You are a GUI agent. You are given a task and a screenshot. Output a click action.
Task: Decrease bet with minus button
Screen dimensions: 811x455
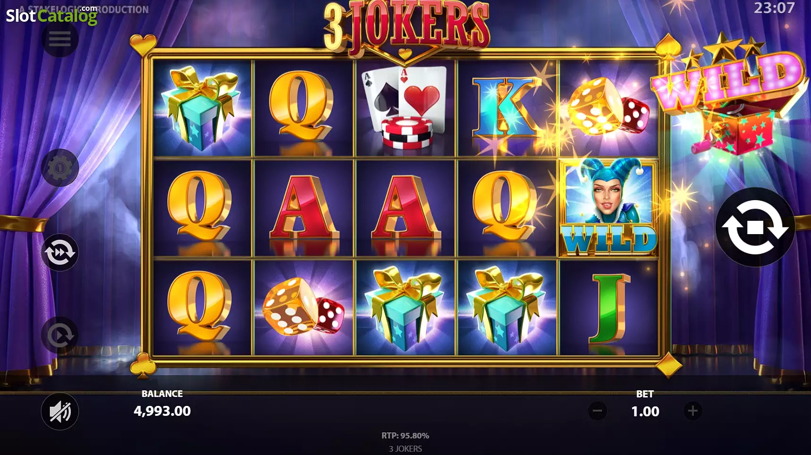coord(597,411)
